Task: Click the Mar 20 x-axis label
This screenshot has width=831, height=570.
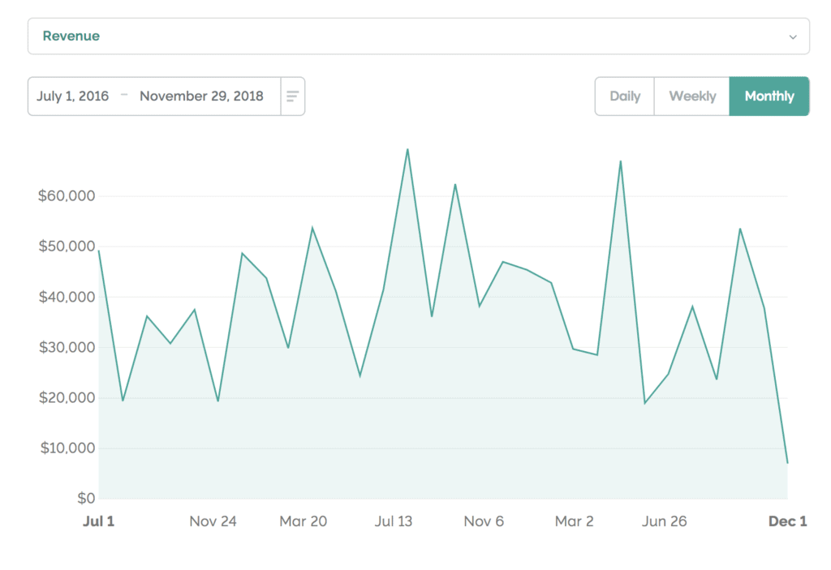Action: [304, 521]
